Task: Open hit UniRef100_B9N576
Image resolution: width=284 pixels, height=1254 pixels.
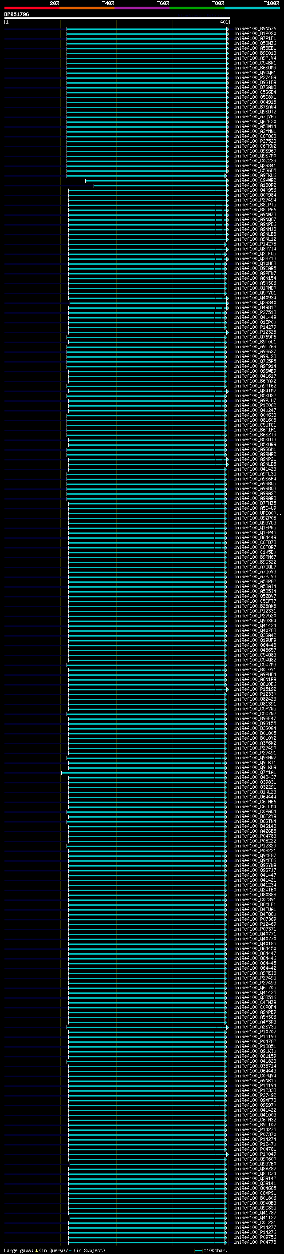Action: [x=254, y=29]
